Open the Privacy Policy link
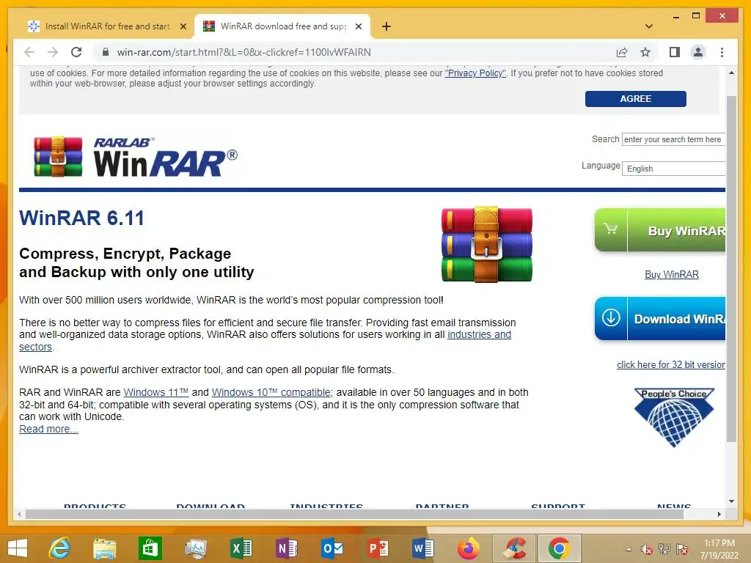Viewport: 751px width, 563px height. pyautogui.click(x=475, y=73)
